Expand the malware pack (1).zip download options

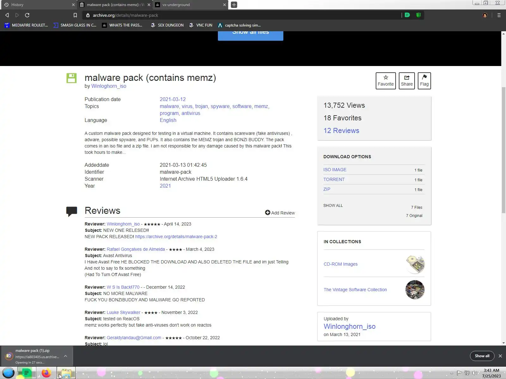click(65, 356)
